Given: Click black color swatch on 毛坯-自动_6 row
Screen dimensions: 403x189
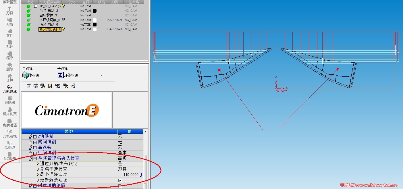Looking at the screenshot, I should click(95, 25).
